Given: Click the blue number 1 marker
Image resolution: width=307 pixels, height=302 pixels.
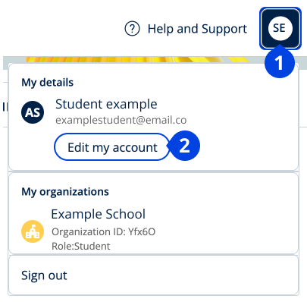Looking at the screenshot, I should pyautogui.click(x=280, y=63).
